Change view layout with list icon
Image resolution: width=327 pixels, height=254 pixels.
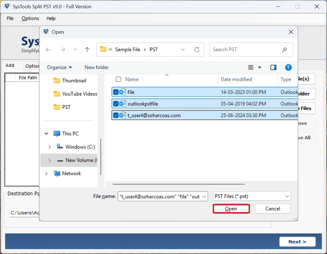tap(251, 67)
